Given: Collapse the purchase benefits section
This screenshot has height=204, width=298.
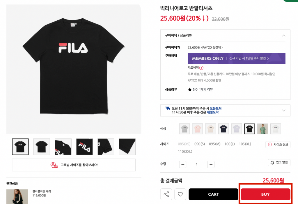Looking at the screenshot, I should (284, 36).
